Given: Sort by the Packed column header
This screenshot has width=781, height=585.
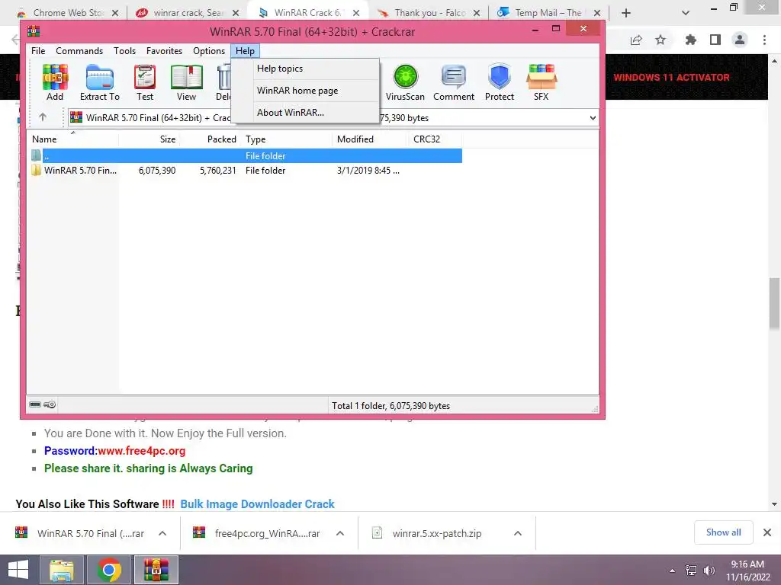Looking at the screenshot, I should coord(210,139).
